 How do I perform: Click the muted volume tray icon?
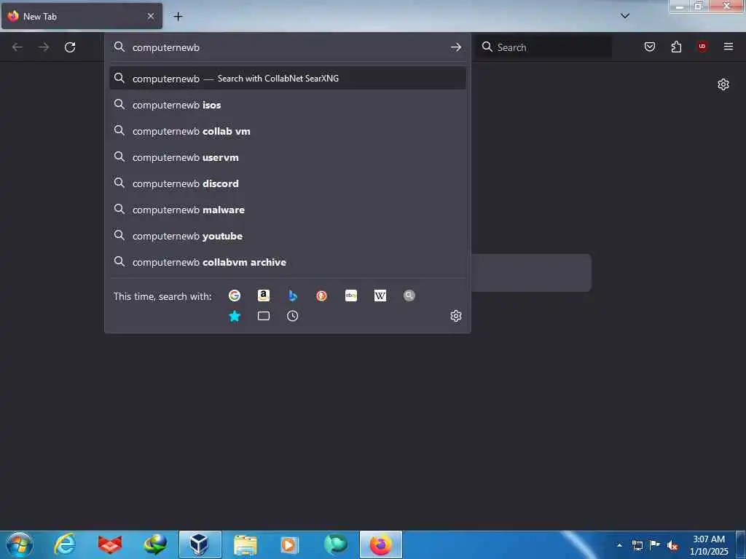click(672, 545)
